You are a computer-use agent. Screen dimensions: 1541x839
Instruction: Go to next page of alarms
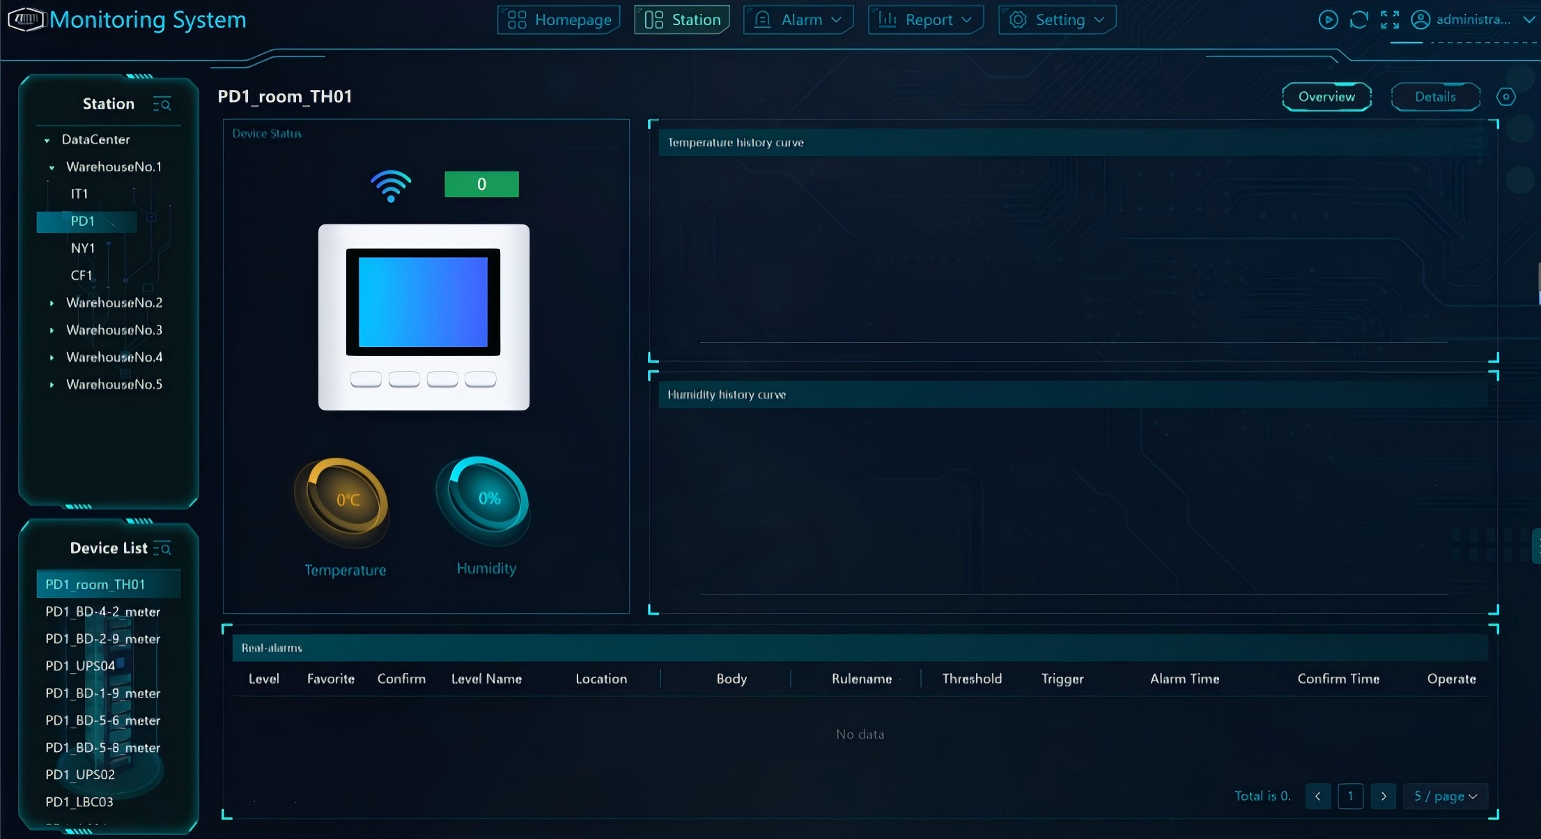[x=1384, y=796]
